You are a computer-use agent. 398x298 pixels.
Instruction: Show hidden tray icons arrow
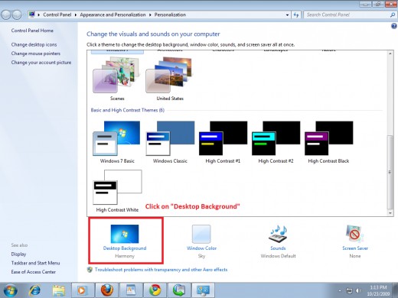coord(340,290)
